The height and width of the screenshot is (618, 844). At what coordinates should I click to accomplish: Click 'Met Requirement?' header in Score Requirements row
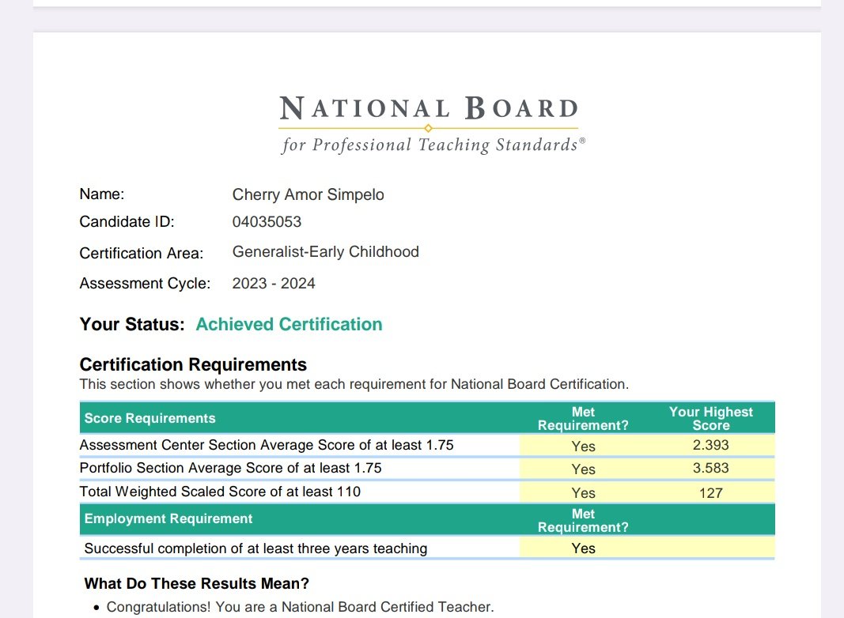pyautogui.click(x=583, y=419)
